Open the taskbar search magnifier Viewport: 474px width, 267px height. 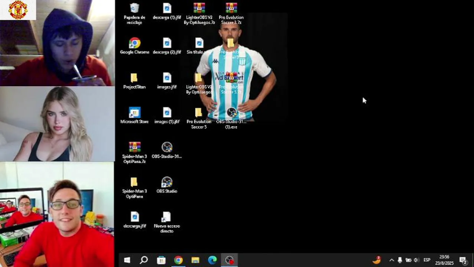[x=144, y=260]
